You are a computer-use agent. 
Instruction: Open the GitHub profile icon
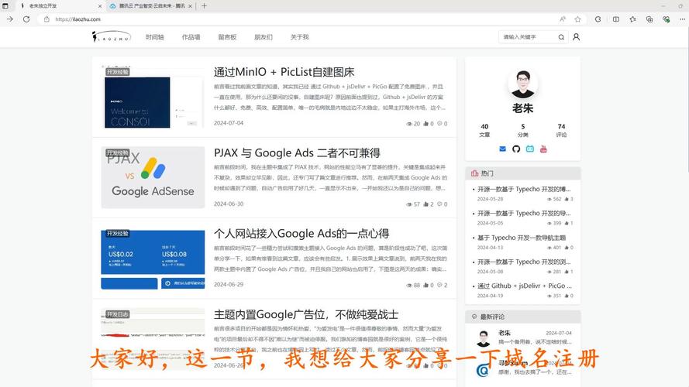[516, 149]
